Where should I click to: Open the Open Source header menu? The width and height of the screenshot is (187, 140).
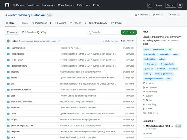(66, 5)
